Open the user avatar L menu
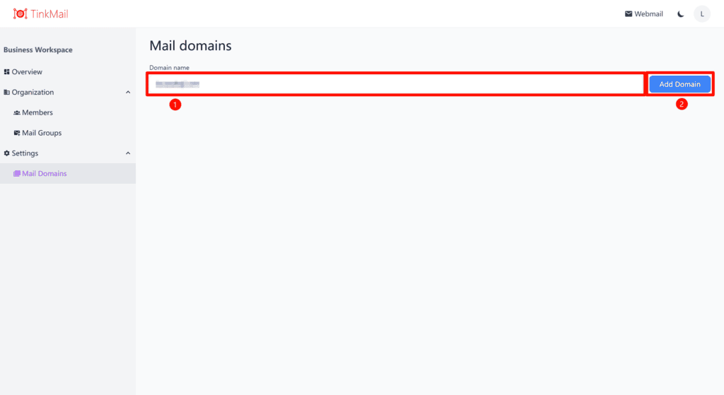The image size is (724, 395). click(702, 14)
